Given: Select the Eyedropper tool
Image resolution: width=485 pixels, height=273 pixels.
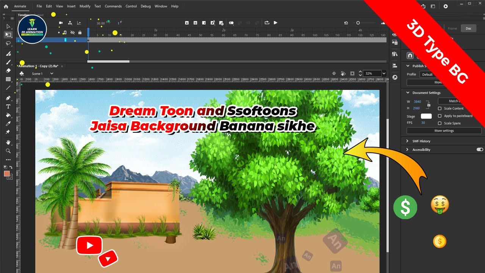Looking at the screenshot, I should click(x=8, y=124).
